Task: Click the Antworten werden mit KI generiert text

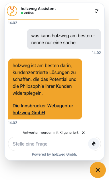Action: 51,133
